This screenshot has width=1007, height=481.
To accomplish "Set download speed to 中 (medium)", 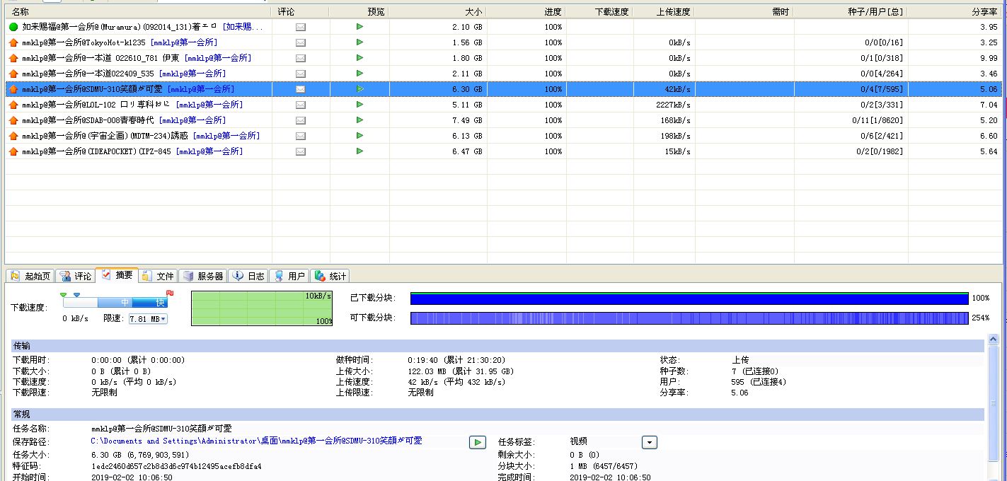I will point(125,303).
